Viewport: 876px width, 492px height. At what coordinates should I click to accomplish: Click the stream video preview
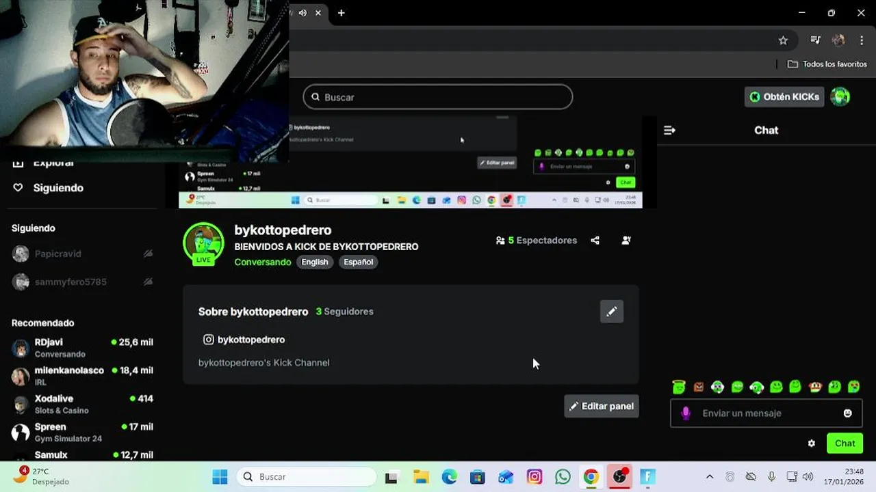click(411, 162)
